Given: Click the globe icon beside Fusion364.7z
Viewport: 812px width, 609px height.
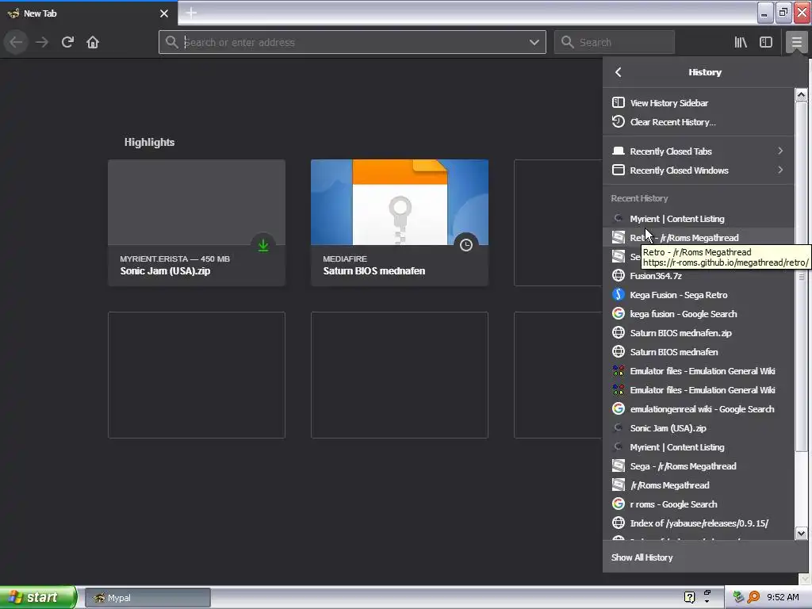Looking at the screenshot, I should click(x=619, y=275).
